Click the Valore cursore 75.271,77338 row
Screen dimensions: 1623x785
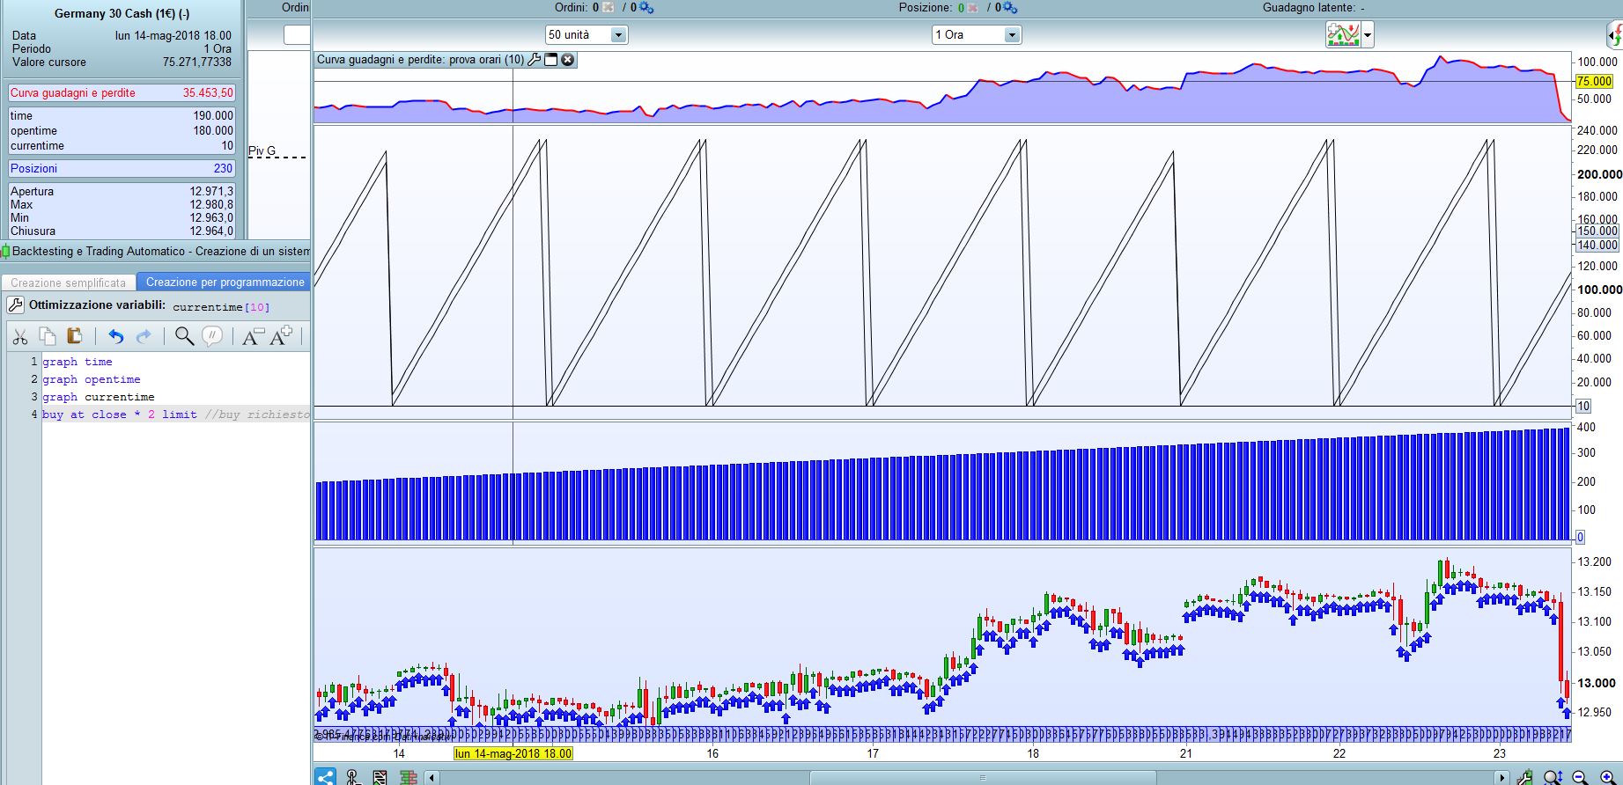pyautogui.click(x=122, y=62)
